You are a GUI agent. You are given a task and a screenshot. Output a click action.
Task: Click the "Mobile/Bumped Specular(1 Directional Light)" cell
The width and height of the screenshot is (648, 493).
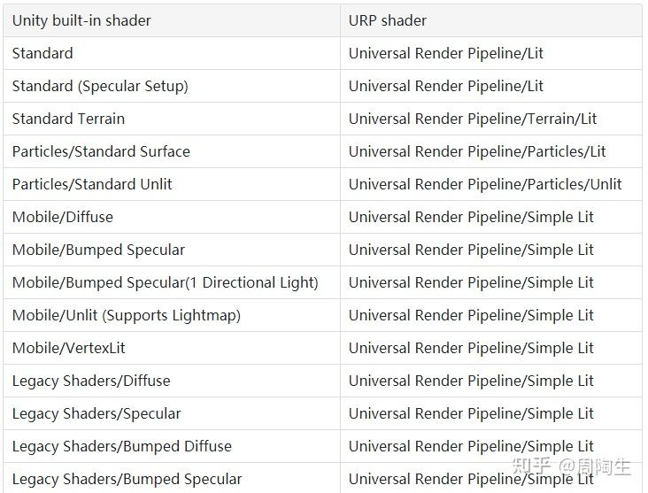166,282
